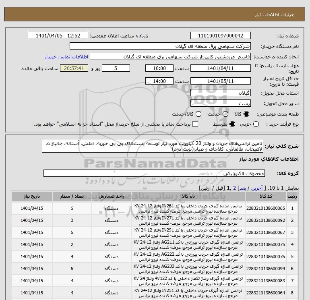310x300 pixels.
Task: Click the response deadline date 1401/04/11
Action: pyautogui.click(x=221, y=68)
